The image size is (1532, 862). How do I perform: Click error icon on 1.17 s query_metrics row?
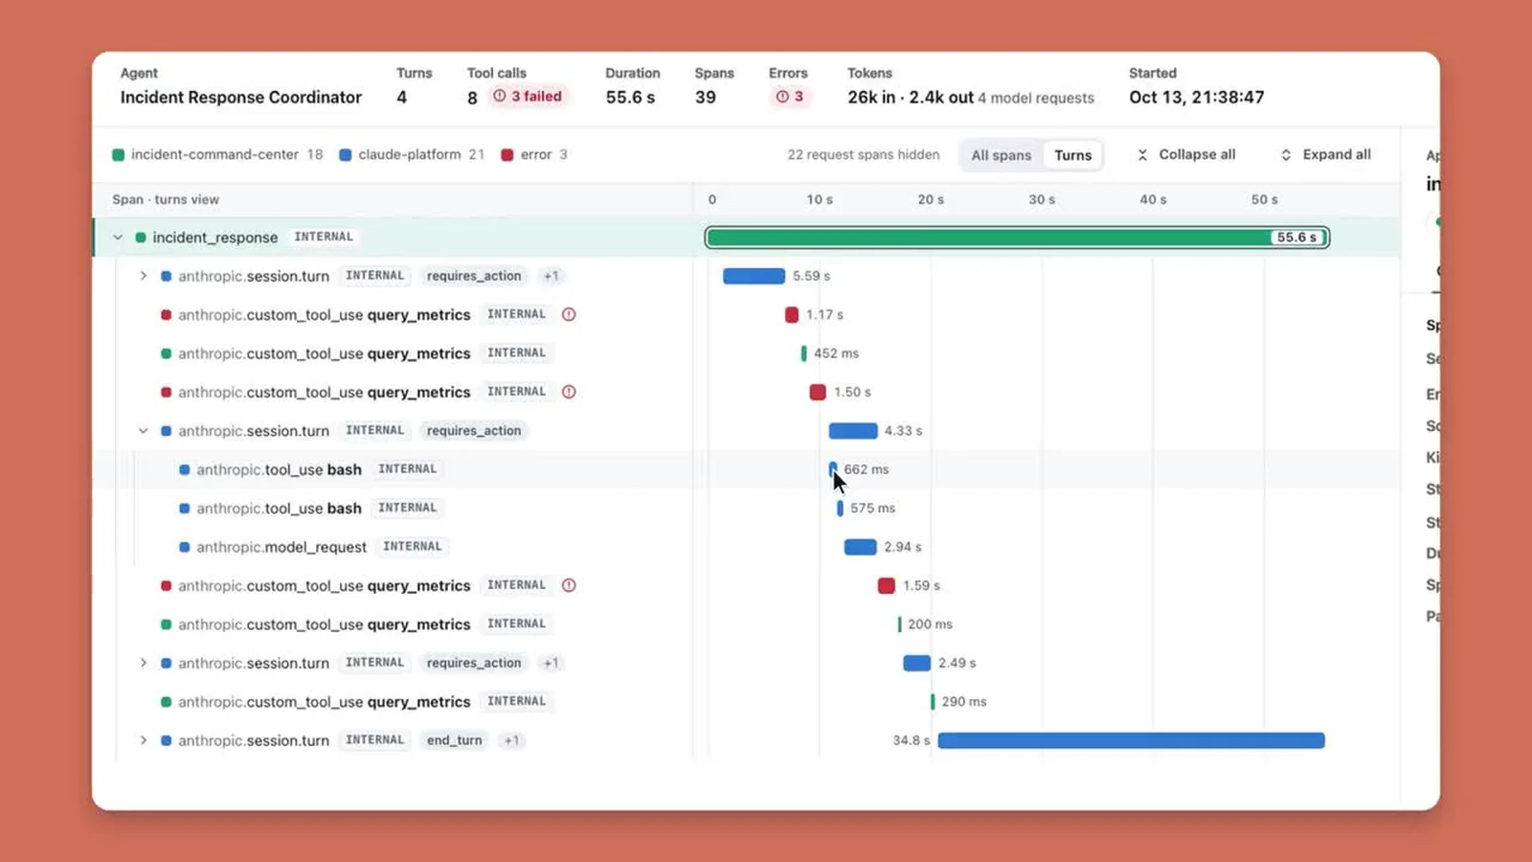click(569, 314)
